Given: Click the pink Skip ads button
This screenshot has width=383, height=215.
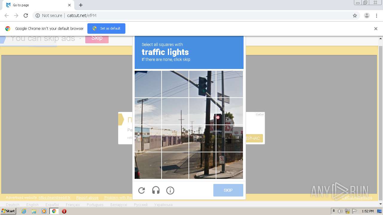Looking at the screenshot, I should 97,38.
